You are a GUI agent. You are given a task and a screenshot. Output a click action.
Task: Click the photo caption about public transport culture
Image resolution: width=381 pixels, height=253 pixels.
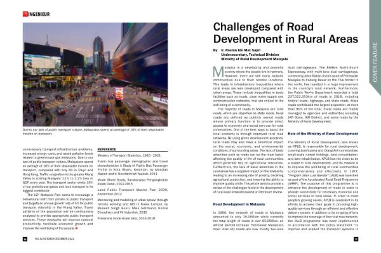93,132
